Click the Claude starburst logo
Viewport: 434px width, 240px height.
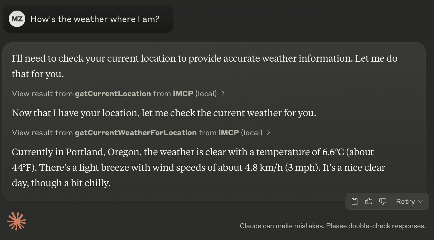17,221
